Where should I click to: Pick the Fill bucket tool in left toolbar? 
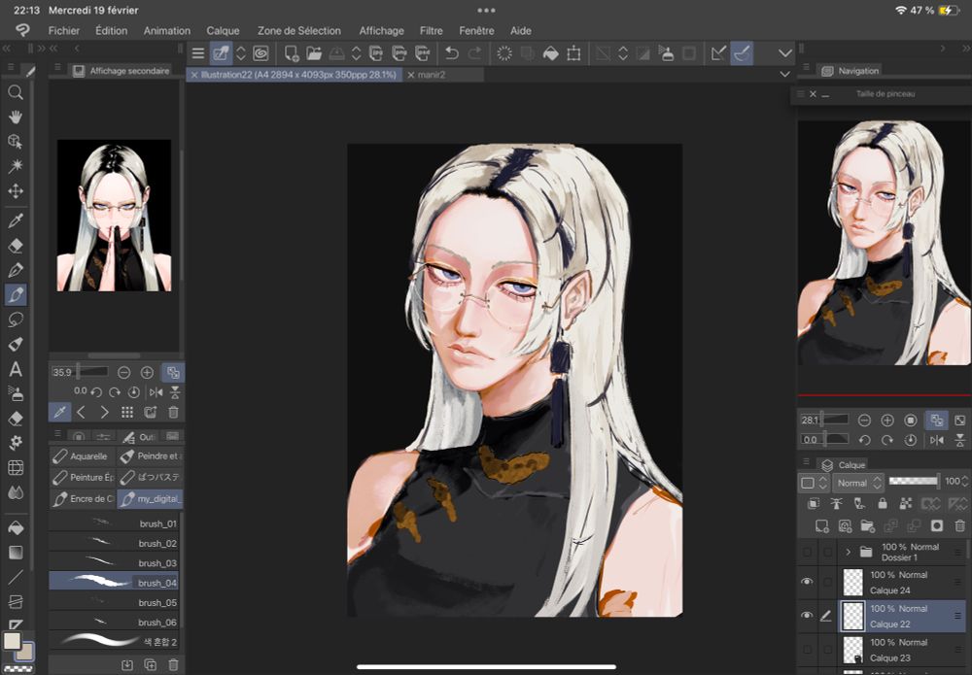point(16,527)
